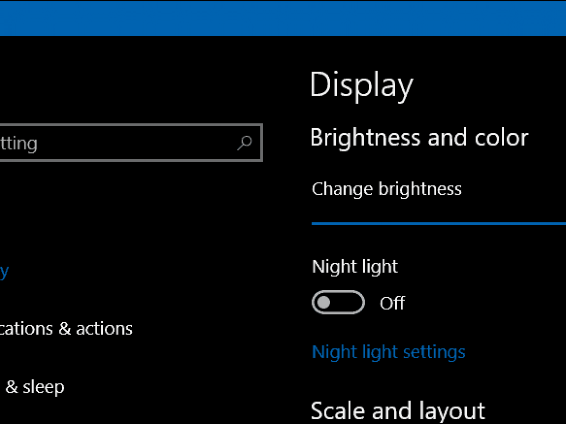Click the Change brightness label

tap(386, 189)
